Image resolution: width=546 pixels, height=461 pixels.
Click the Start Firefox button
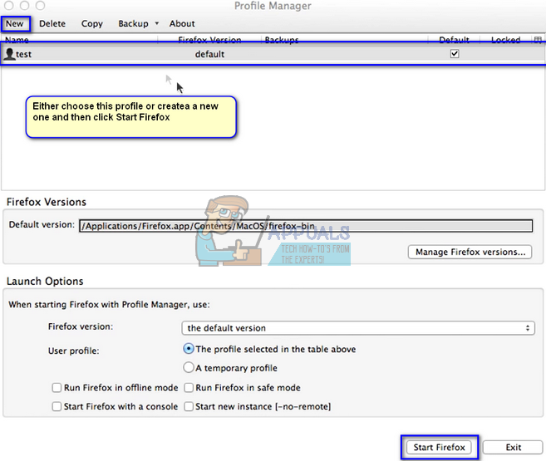[439, 447]
